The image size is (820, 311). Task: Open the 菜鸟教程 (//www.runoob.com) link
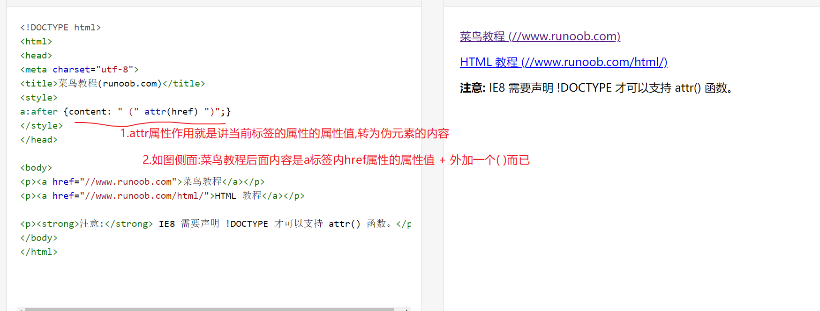coord(540,36)
